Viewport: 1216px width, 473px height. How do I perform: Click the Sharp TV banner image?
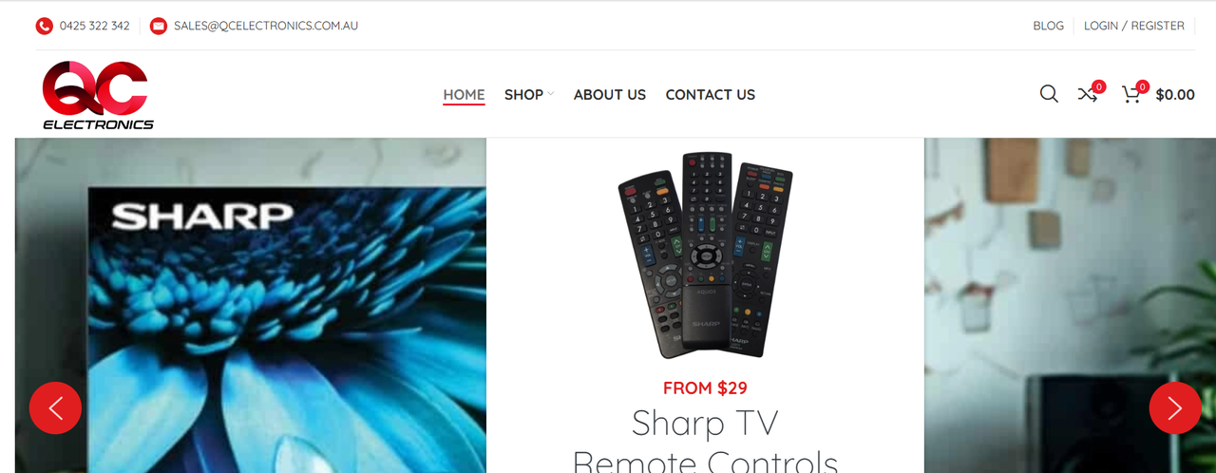(x=251, y=305)
